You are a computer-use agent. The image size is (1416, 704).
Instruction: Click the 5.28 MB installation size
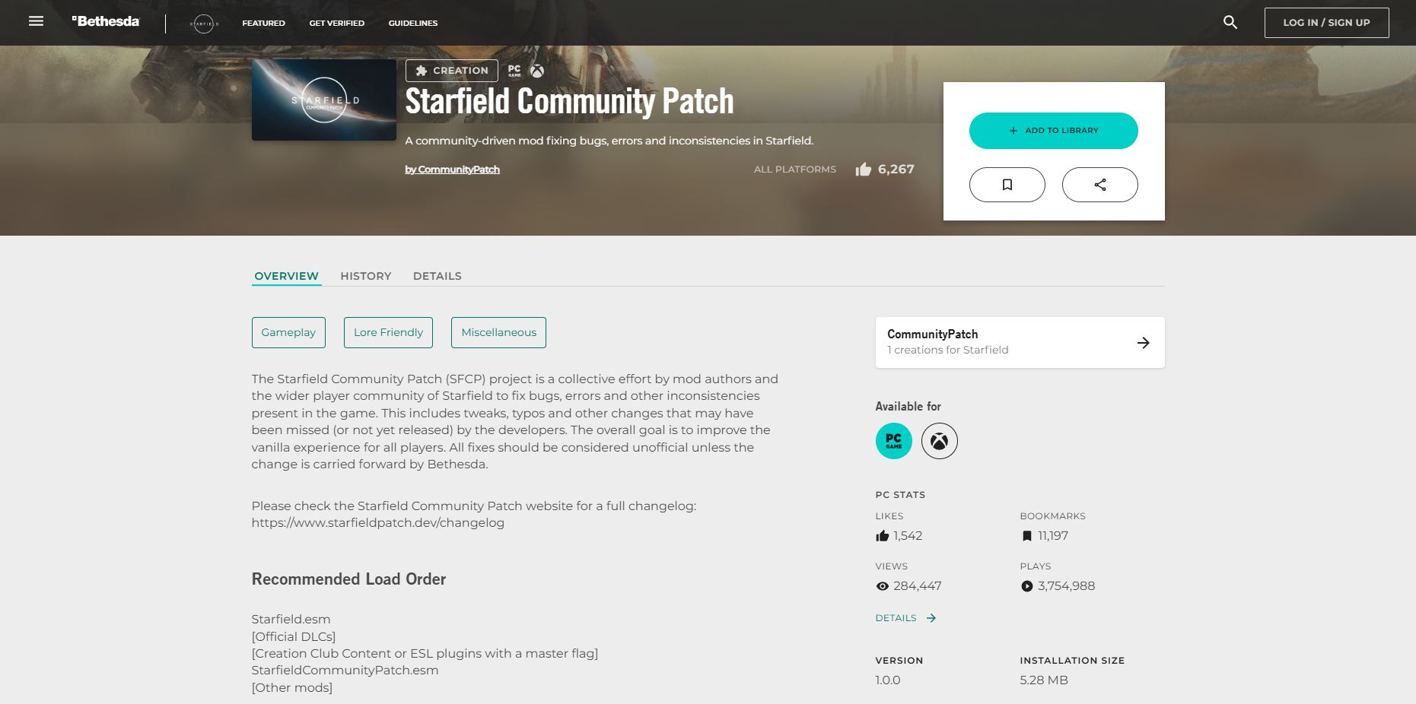pyautogui.click(x=1044, y=680)
